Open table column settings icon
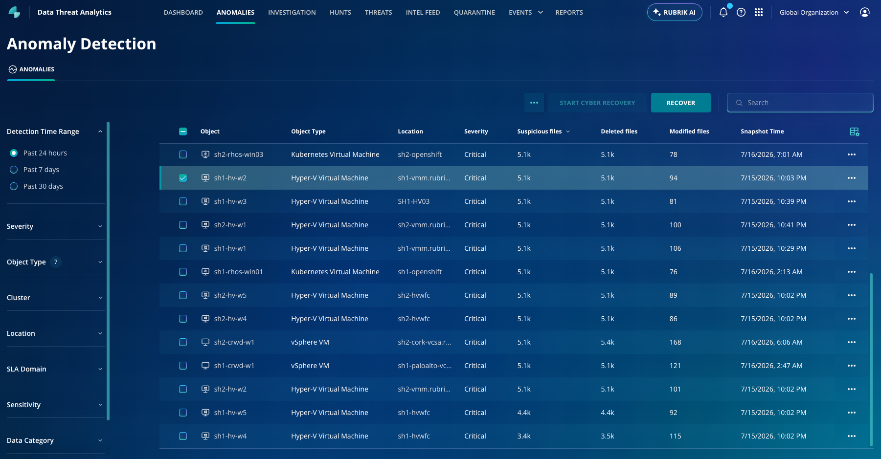Image resolution: width=881 pixels, height=459 pixels. point(854,131)
